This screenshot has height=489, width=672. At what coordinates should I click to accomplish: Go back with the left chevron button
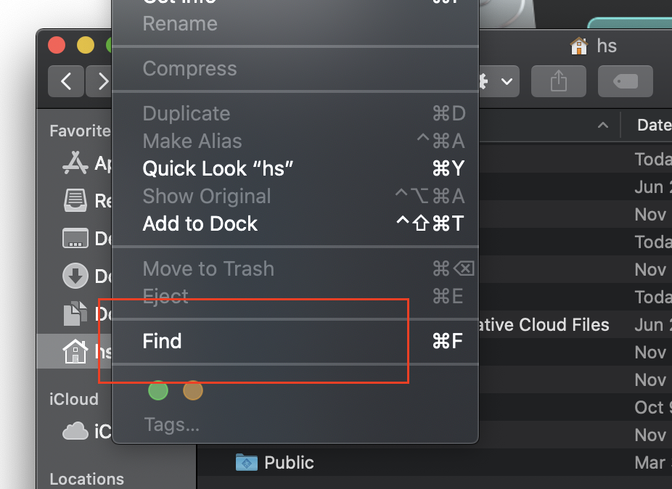pyautogui.click(x=66, y=81)
